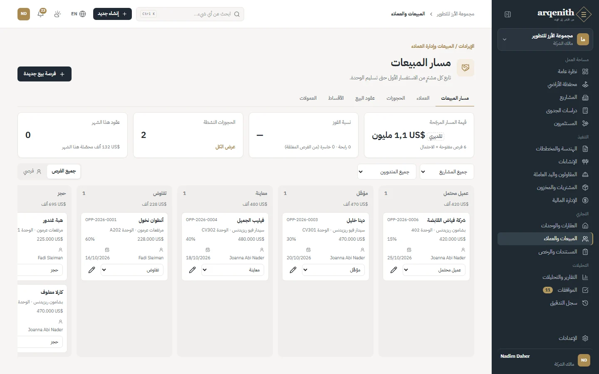Open the جميع المندوبين filter dropdown
The height and width of the screenshot is (374, 599).
(387, 172)
